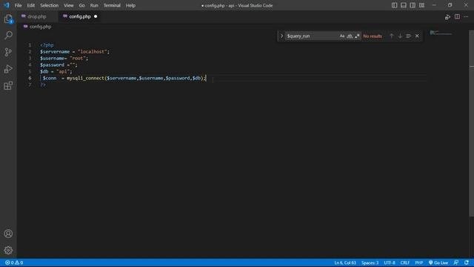
Task: Open the Accounts menu icon
Action: tap(8, 234)
